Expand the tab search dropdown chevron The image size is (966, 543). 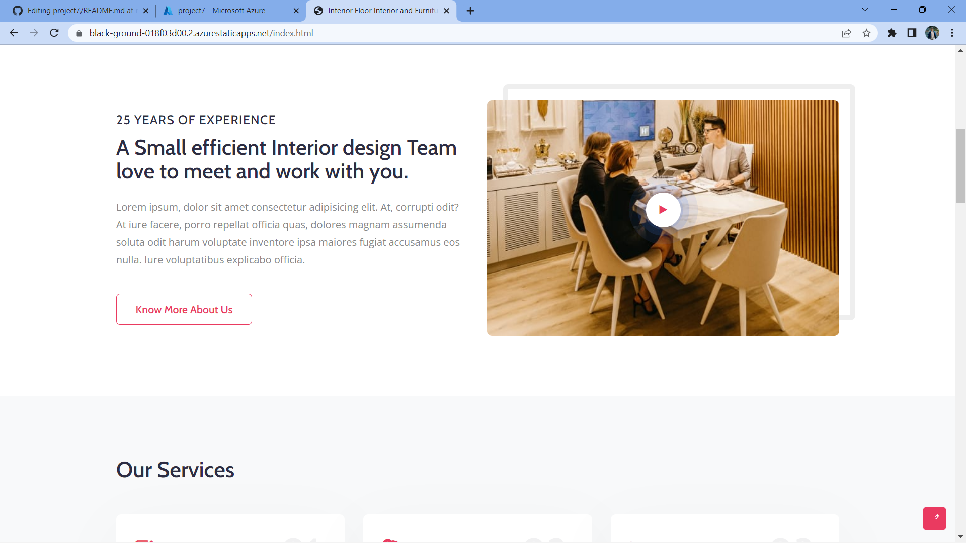click(865, 10)
